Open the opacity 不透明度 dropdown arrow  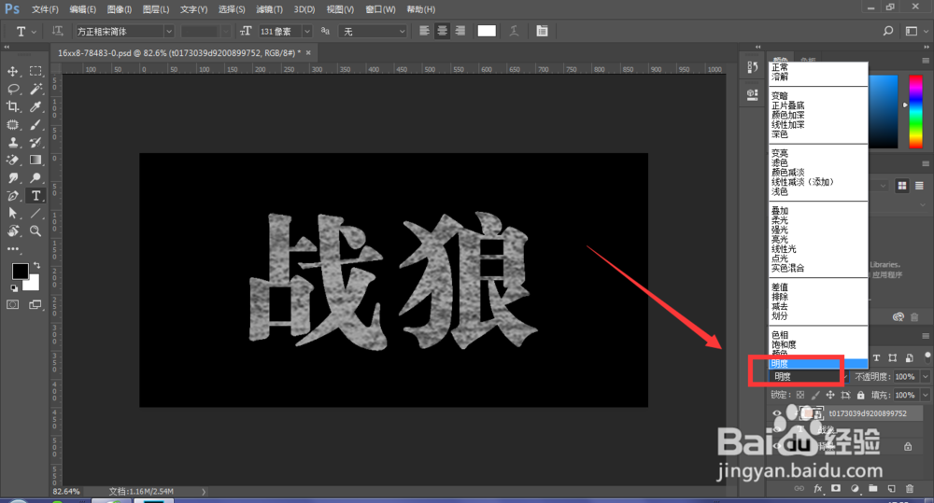pyautogui.click(x=925, y=377)
